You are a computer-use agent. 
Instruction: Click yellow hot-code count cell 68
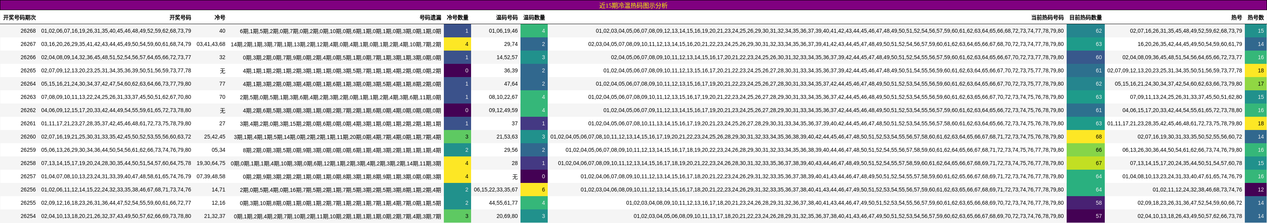click(1085, 136)
